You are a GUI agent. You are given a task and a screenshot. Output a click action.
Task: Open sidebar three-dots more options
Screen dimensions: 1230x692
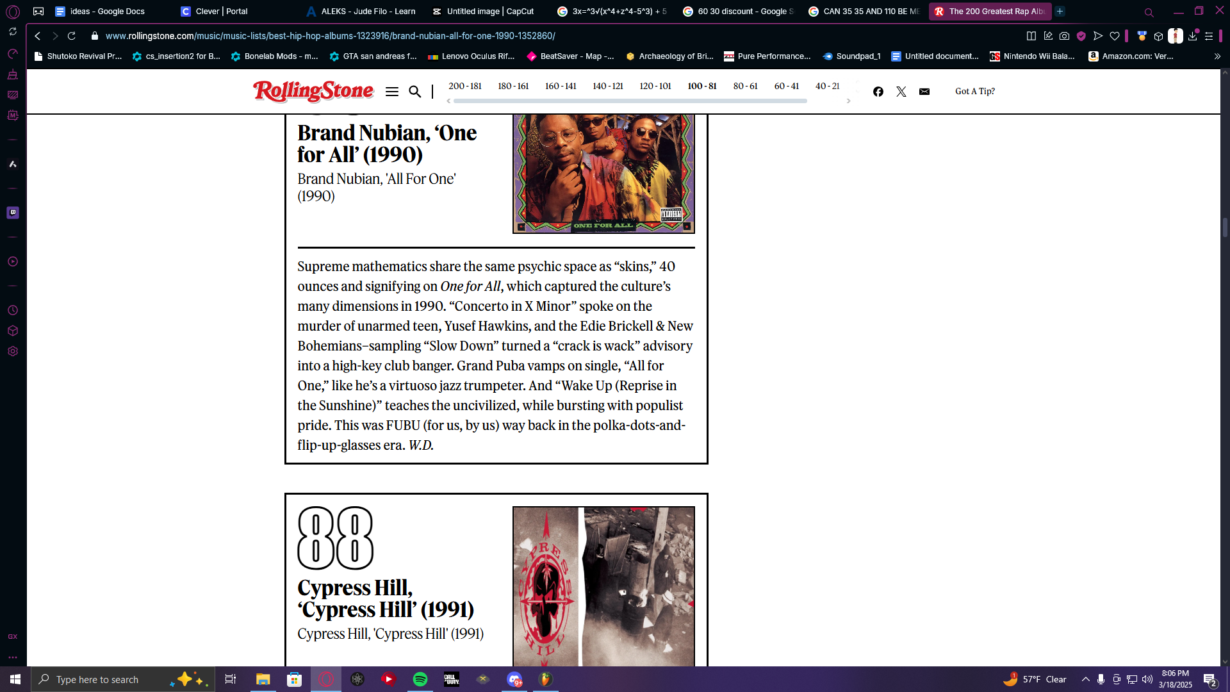click(13, 657)
